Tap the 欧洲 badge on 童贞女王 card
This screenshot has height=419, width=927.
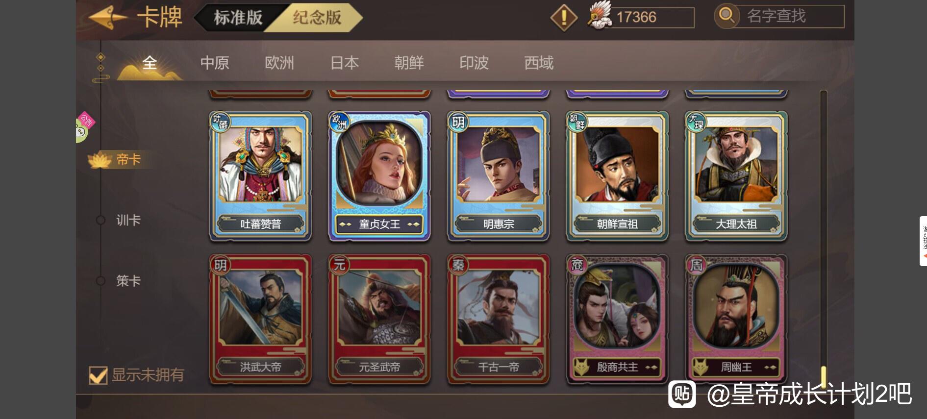(x=339, y=122)
